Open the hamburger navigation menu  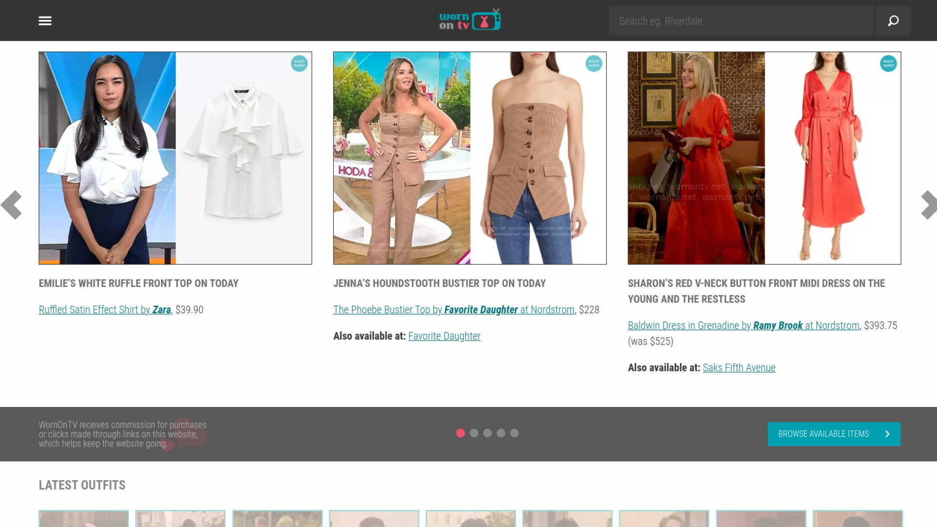coord(45,20)
